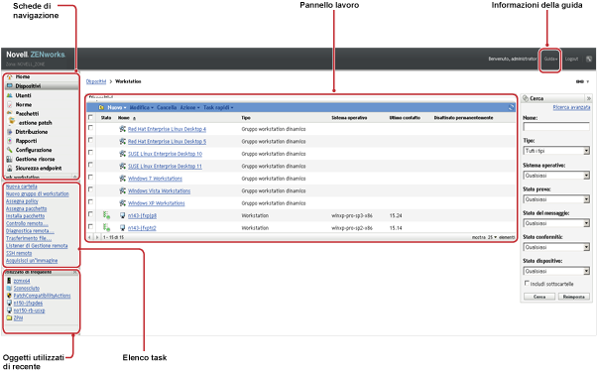This screenshot has width=597, height=373.
Task: Check Red Hat Enterprise Linux Desktop 4 row
Action: [90, 128]
